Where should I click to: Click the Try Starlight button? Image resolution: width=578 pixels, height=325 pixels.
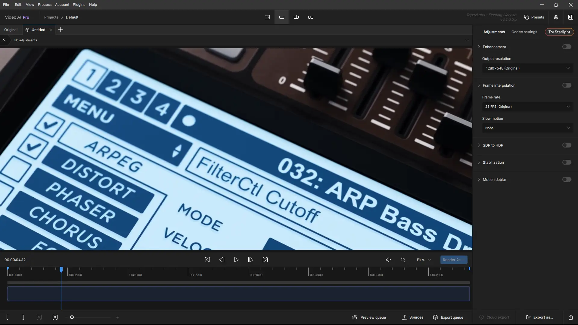[x=559, y=32]
